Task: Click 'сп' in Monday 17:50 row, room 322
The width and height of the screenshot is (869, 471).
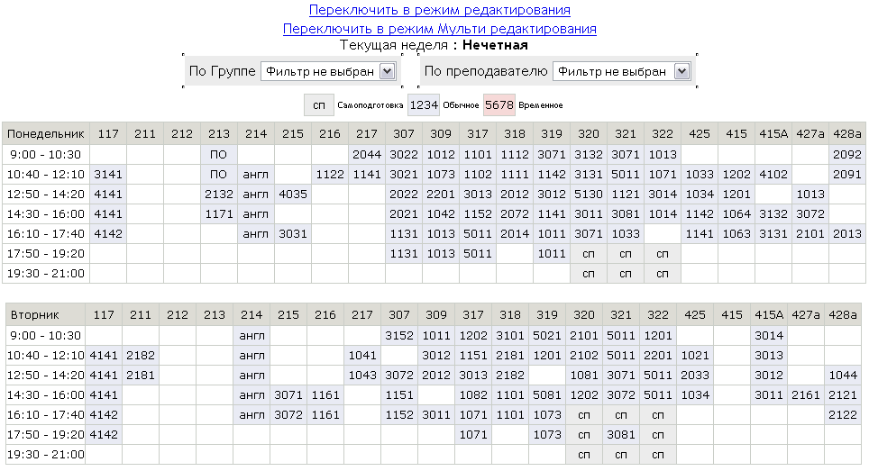Action: click(x=663, y=254)
